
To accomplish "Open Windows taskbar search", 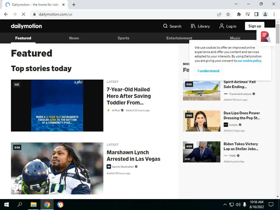I will tap(20, 205).
